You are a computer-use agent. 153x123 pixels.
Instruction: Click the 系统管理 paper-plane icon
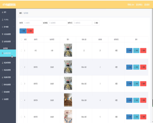[2, 99]
